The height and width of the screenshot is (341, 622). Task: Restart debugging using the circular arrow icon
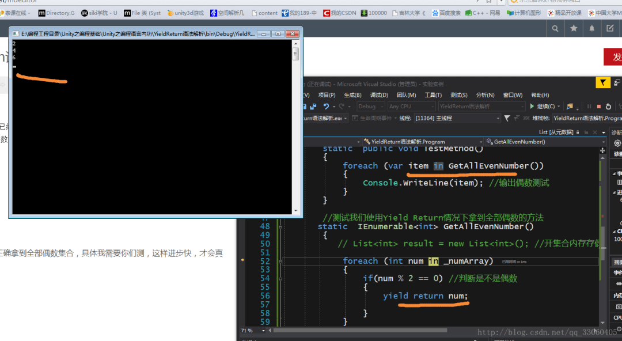click(x=608, y=107)
